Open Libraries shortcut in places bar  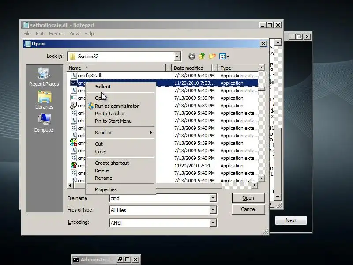pos(44,100)
